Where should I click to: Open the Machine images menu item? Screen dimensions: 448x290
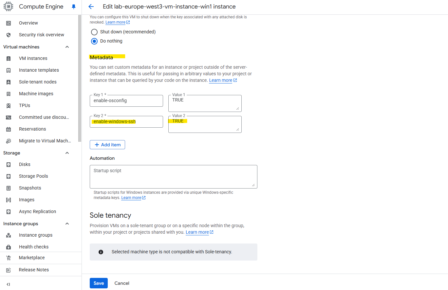pos(36,94)
